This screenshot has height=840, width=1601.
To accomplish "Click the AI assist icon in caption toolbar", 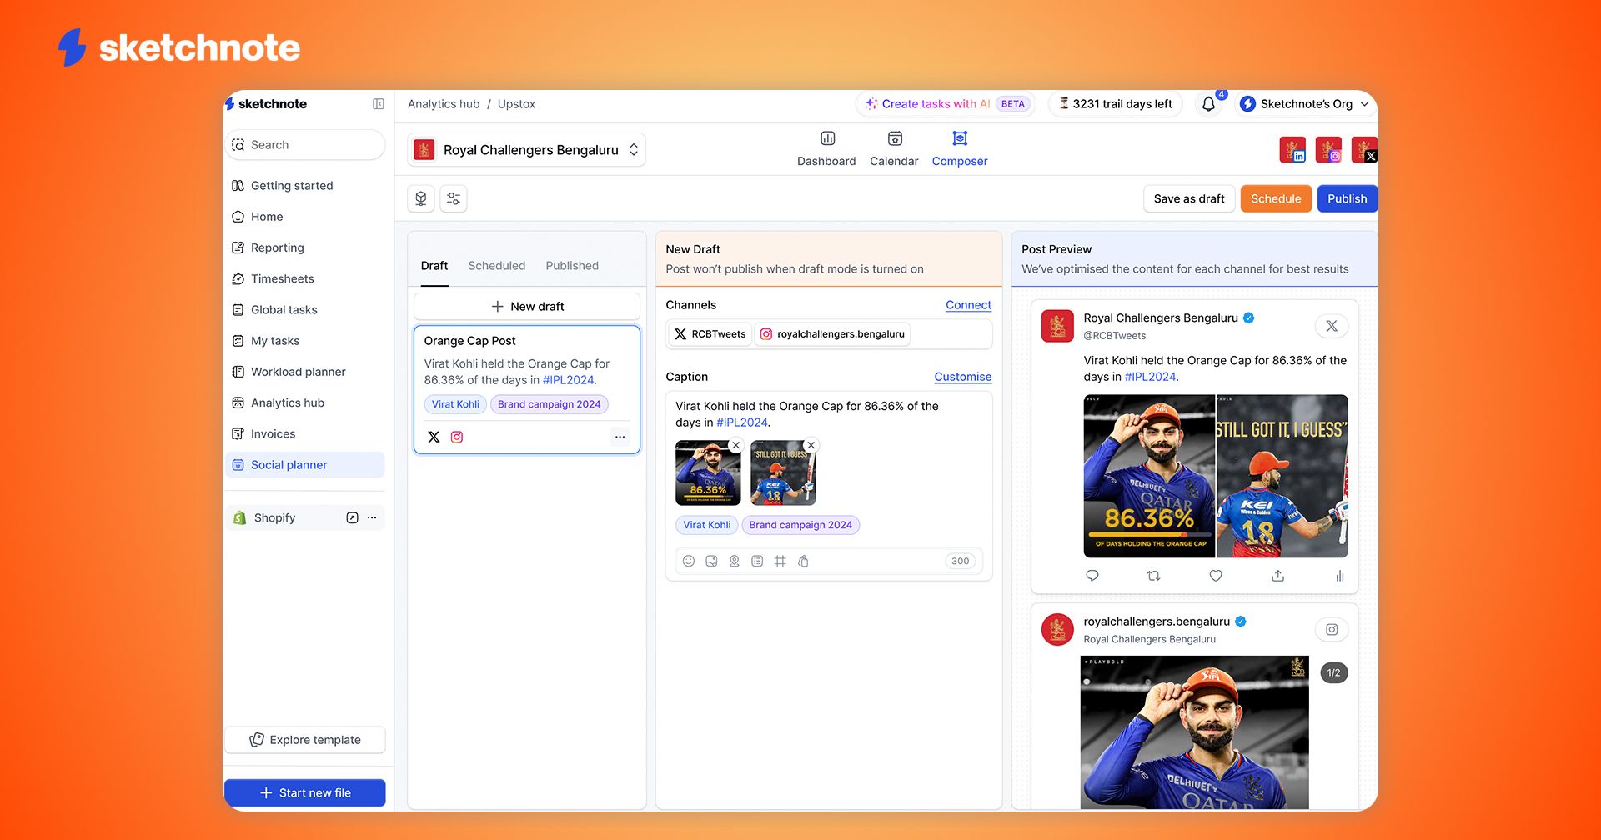I will pyautogui.click(x=803, y=561).
